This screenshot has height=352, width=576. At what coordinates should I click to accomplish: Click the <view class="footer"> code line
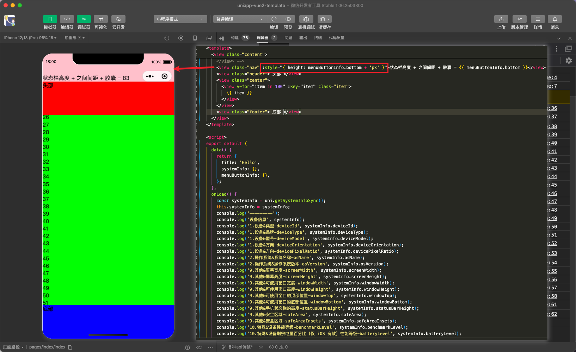pyautogui.click(x=259, y=112)
